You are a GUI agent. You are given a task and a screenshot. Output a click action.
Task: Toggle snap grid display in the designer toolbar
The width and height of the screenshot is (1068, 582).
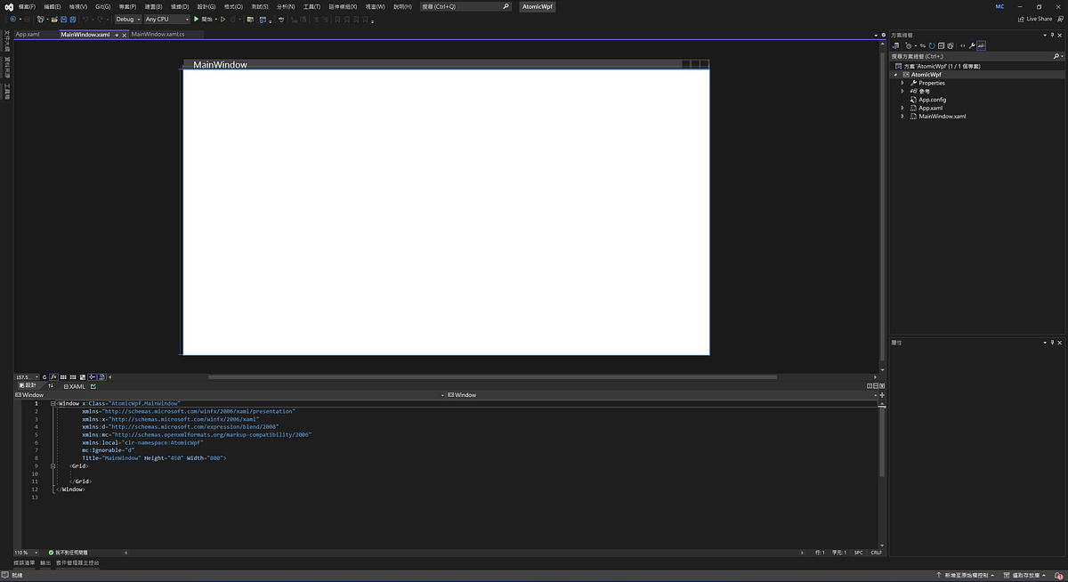(x=63, y=376)
